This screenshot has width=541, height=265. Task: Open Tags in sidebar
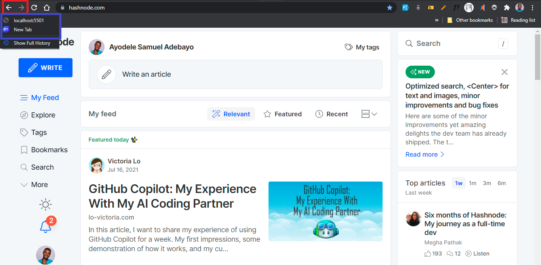(34, 132)
